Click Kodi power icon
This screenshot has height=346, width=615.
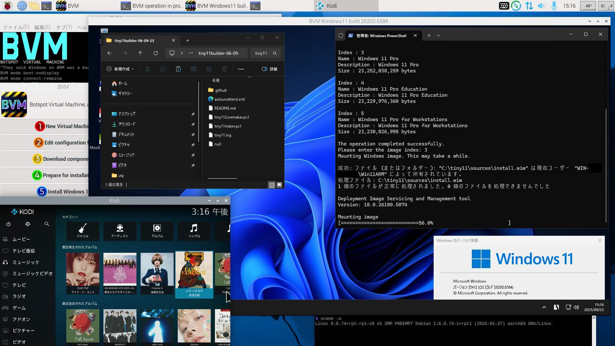pyautogui.click(x=8, y=224)
